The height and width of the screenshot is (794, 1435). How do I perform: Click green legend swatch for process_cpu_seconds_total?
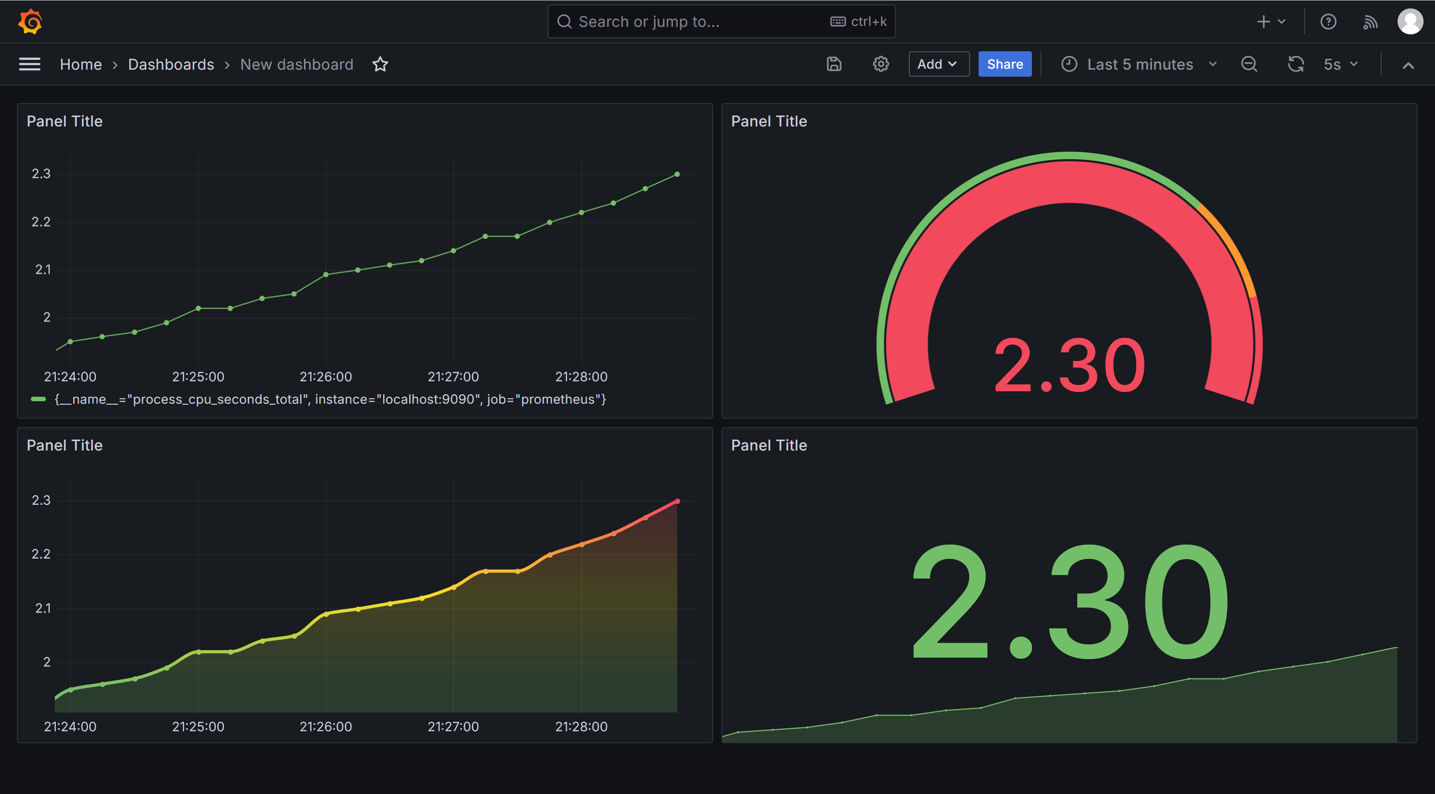[x=38, y=399]
